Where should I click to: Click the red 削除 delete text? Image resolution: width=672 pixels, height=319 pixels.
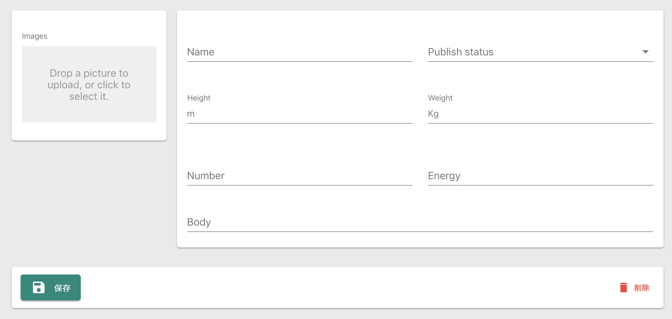[641, 288]
